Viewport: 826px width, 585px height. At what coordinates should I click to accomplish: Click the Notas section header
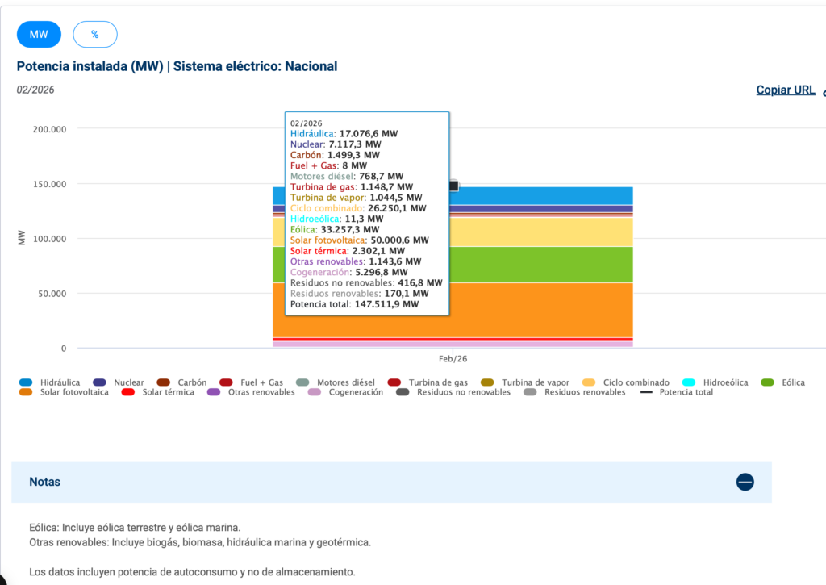[x=45, y=482]
